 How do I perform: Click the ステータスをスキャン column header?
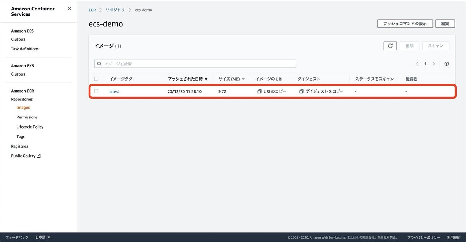pyautogui.click(x=374, y=79)
